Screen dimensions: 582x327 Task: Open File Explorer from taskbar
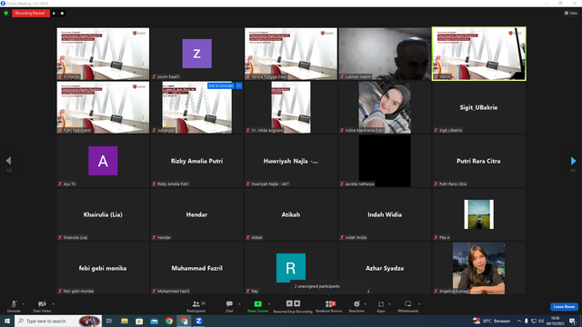tap(125, 321)
